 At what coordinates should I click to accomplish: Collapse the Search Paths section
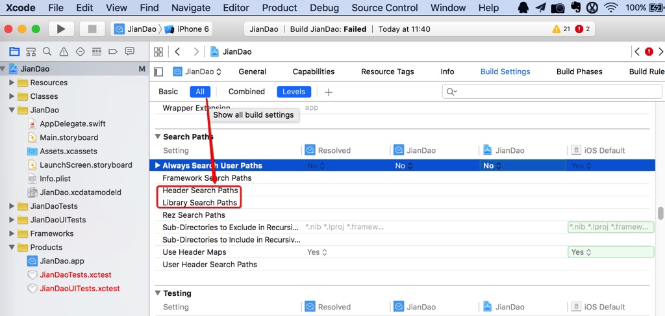click(x=157, y=137)
